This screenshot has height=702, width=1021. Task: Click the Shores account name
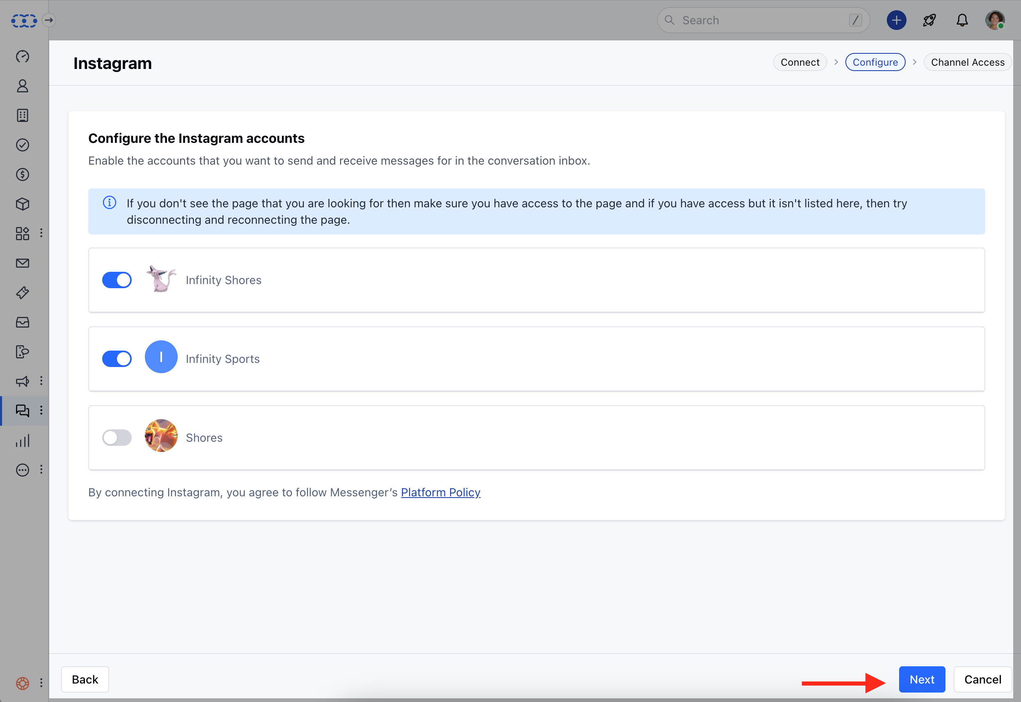click(204, 438)
